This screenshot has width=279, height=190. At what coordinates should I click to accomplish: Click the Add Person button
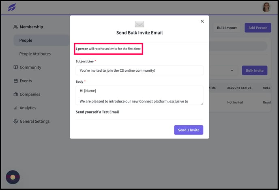[x=258, y=28]
